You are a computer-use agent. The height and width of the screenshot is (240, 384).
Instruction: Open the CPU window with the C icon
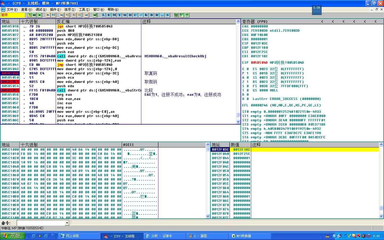point(135,15)
